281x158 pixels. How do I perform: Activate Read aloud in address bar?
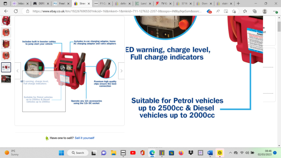tap(218, 11)
